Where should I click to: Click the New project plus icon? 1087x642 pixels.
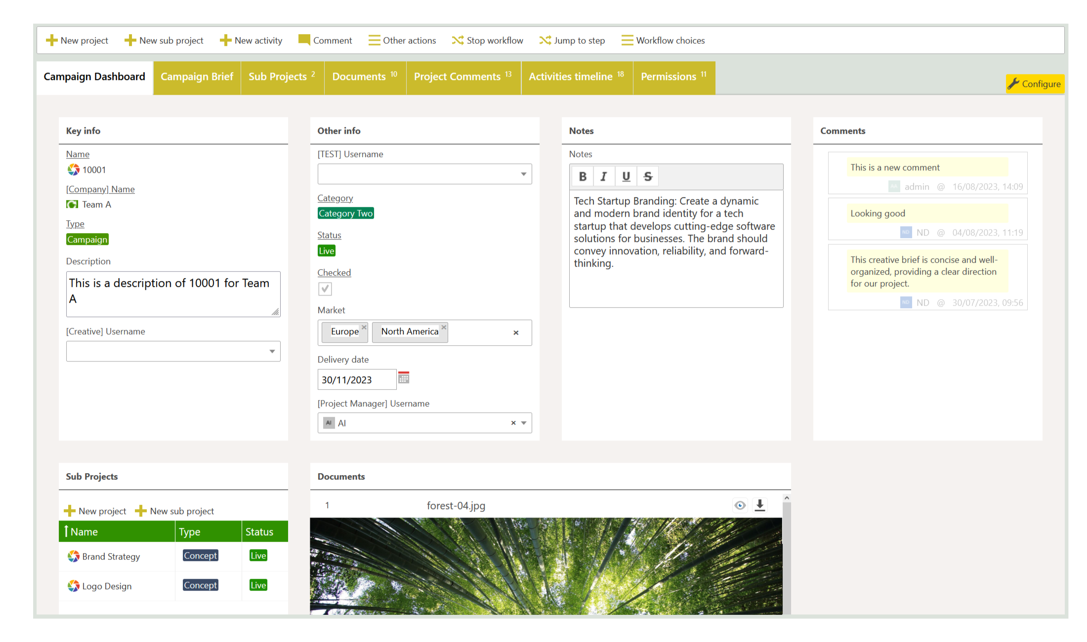tap(51, 40)
